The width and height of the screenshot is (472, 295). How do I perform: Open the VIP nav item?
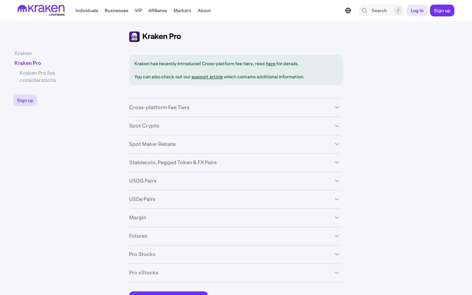[138, 10]
